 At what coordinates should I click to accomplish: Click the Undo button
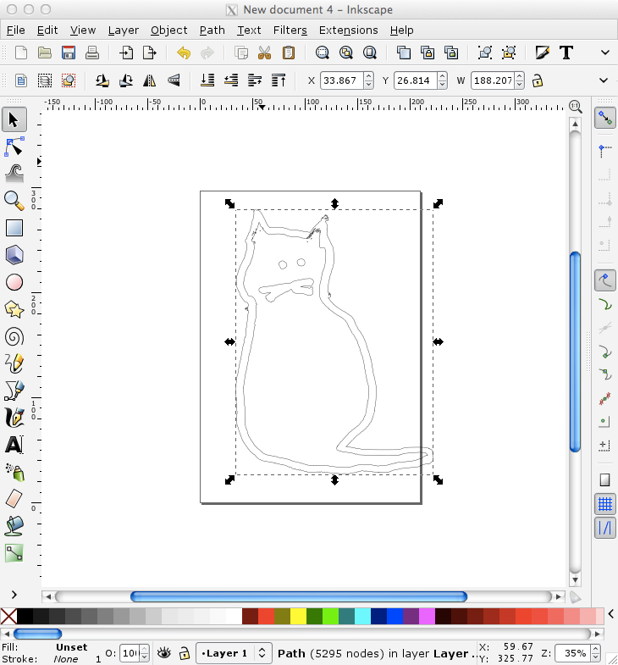point(184,53)
